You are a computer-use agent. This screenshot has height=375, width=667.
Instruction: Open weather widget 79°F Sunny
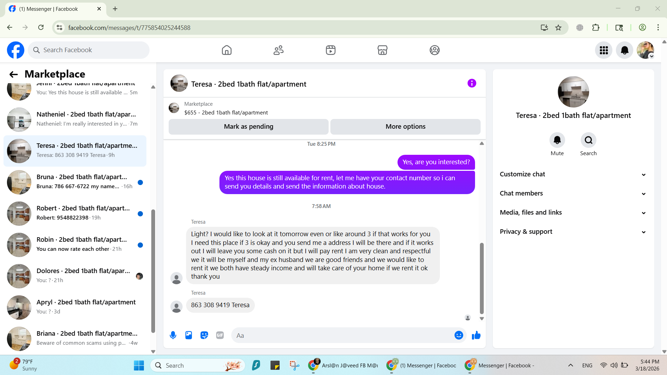point(23,365)
